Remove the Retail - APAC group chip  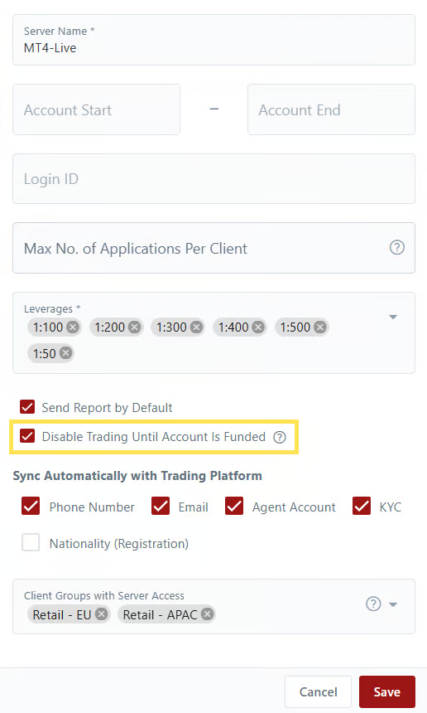coord(208,614)
